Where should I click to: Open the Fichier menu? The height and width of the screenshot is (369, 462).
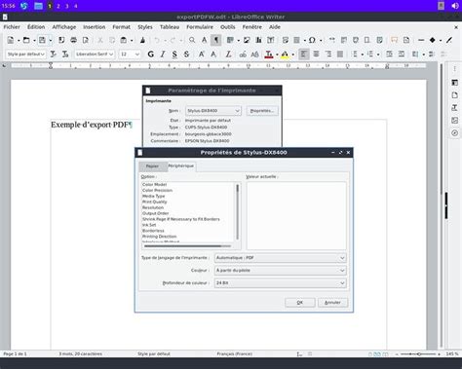click(12, 27)
